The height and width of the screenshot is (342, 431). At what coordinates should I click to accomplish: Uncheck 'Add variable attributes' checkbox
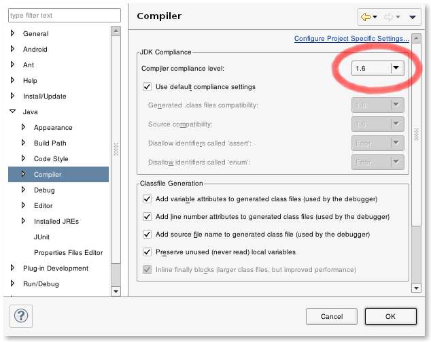tap(147, 199)
